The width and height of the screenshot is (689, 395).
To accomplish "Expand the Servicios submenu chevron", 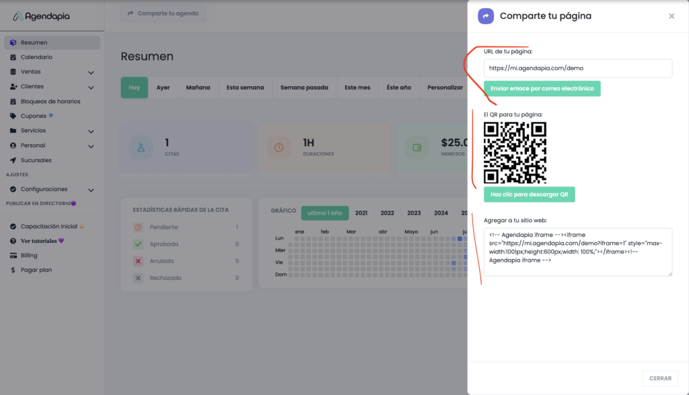I will click(91, 131).
